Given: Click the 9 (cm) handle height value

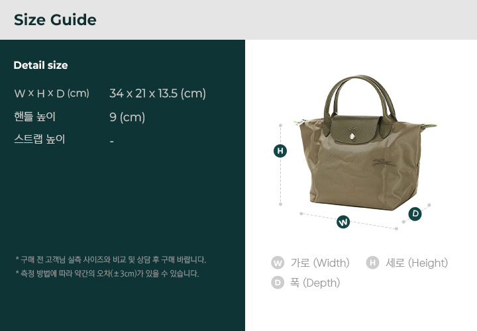Looking at the screenshot, I should pyautogui.click(x=127, y=117).
